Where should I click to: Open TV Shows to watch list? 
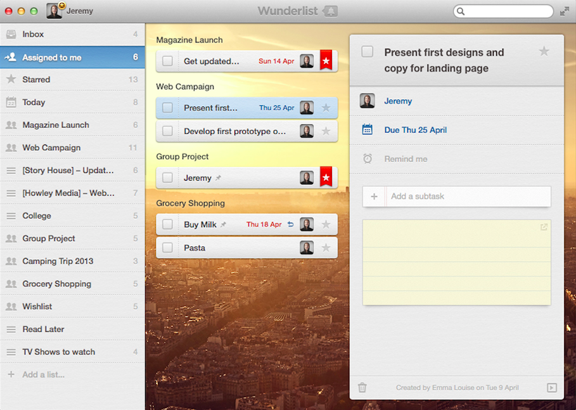72,352
